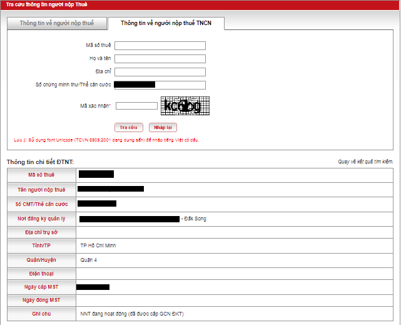Click the 'Số CMT/Thẻ căn cước' row header
Image resolution: width=401 pixels, height=325 pixels.
(41, 204)
